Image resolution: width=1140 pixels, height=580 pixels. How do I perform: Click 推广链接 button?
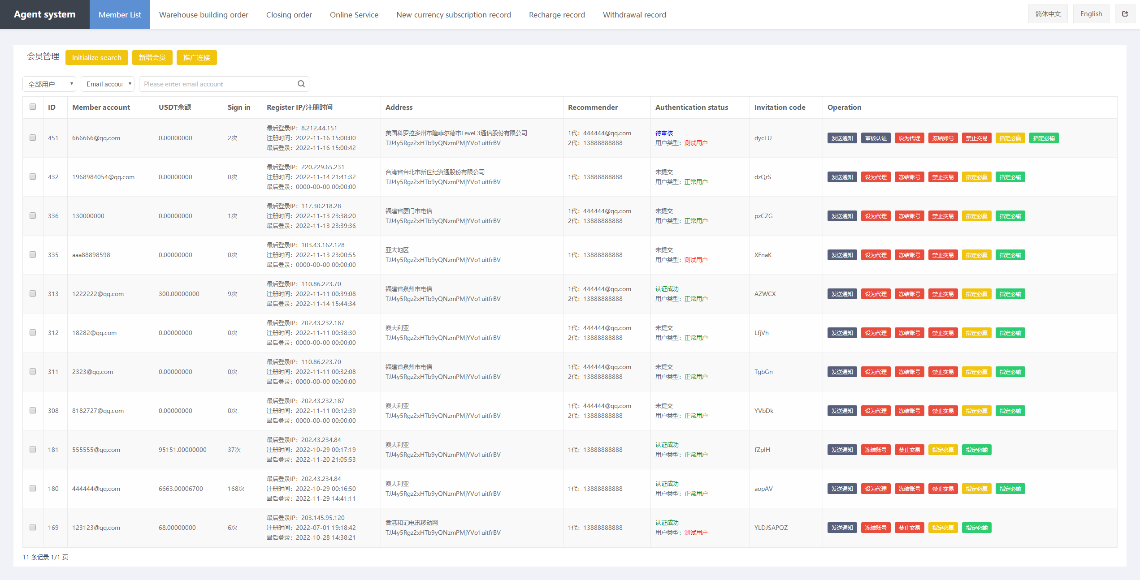[196, 57]
